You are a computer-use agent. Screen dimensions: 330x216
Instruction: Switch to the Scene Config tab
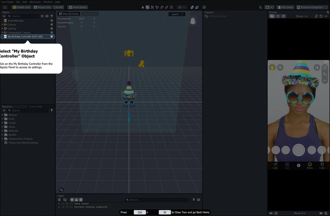(36, 106)
